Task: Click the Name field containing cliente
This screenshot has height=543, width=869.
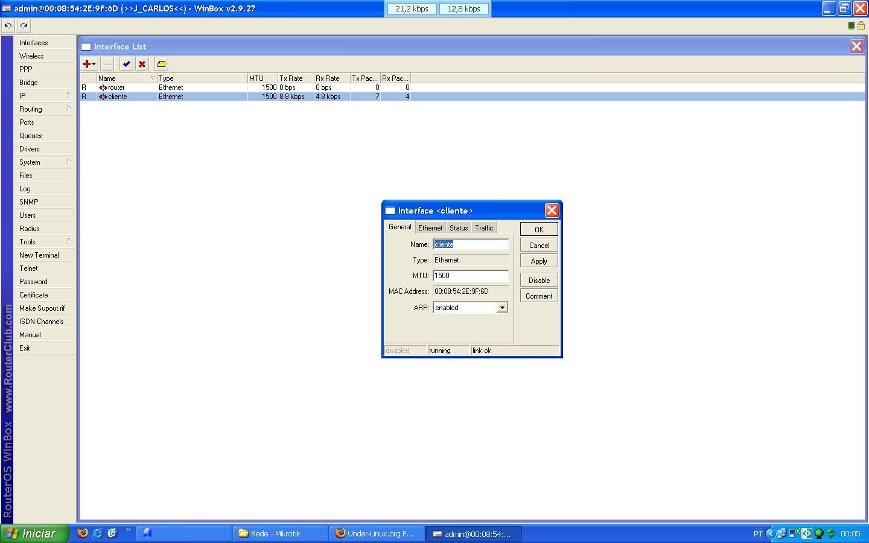Action: (x=471, y=244)
